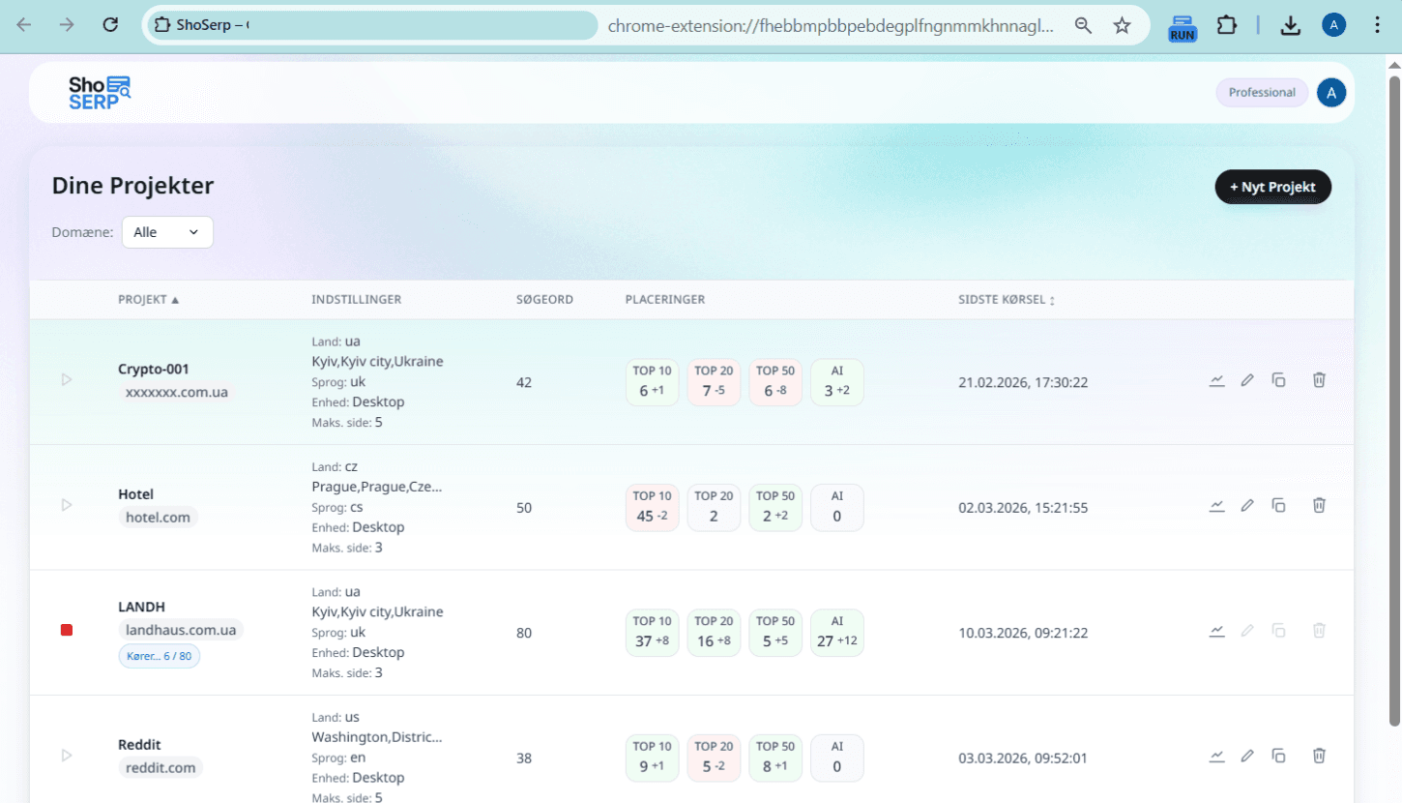
Task: Click the date 10.03.2026, 09:21:22
Action: (x=1023, y=633)
